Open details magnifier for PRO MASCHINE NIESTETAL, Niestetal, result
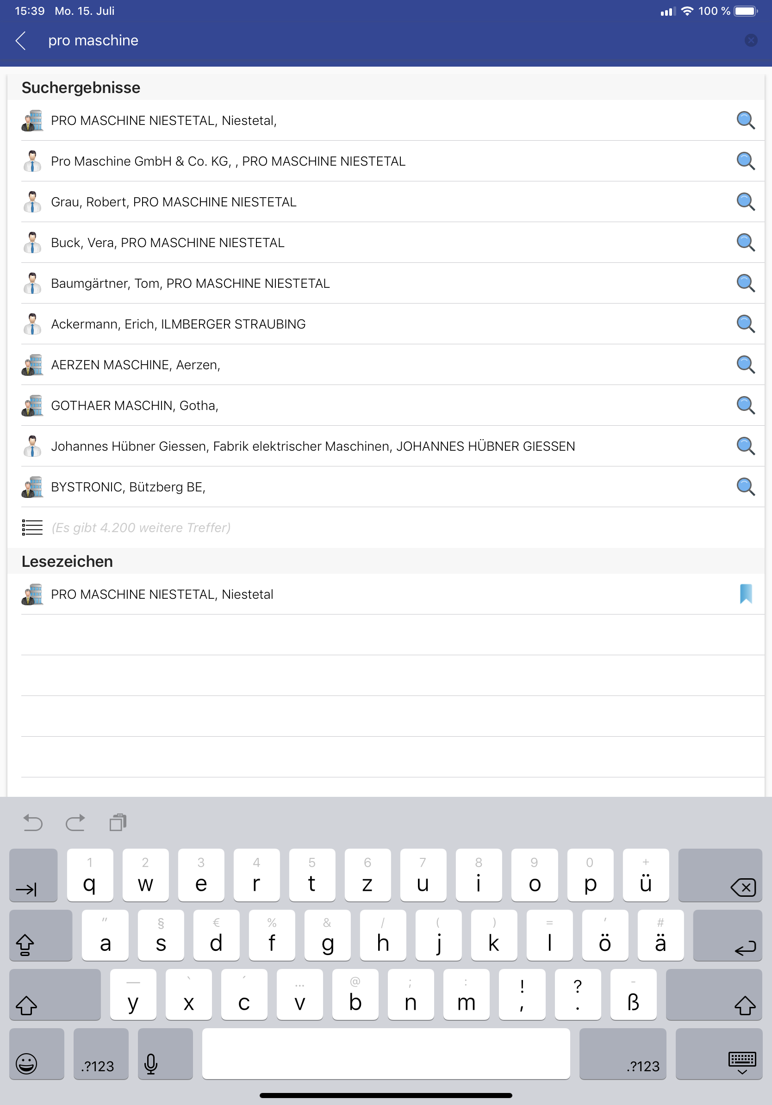This screenshot has height=1105, width=772. [746, 120]
